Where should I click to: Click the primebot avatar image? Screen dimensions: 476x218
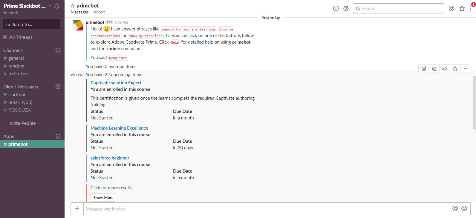(78, 25)
